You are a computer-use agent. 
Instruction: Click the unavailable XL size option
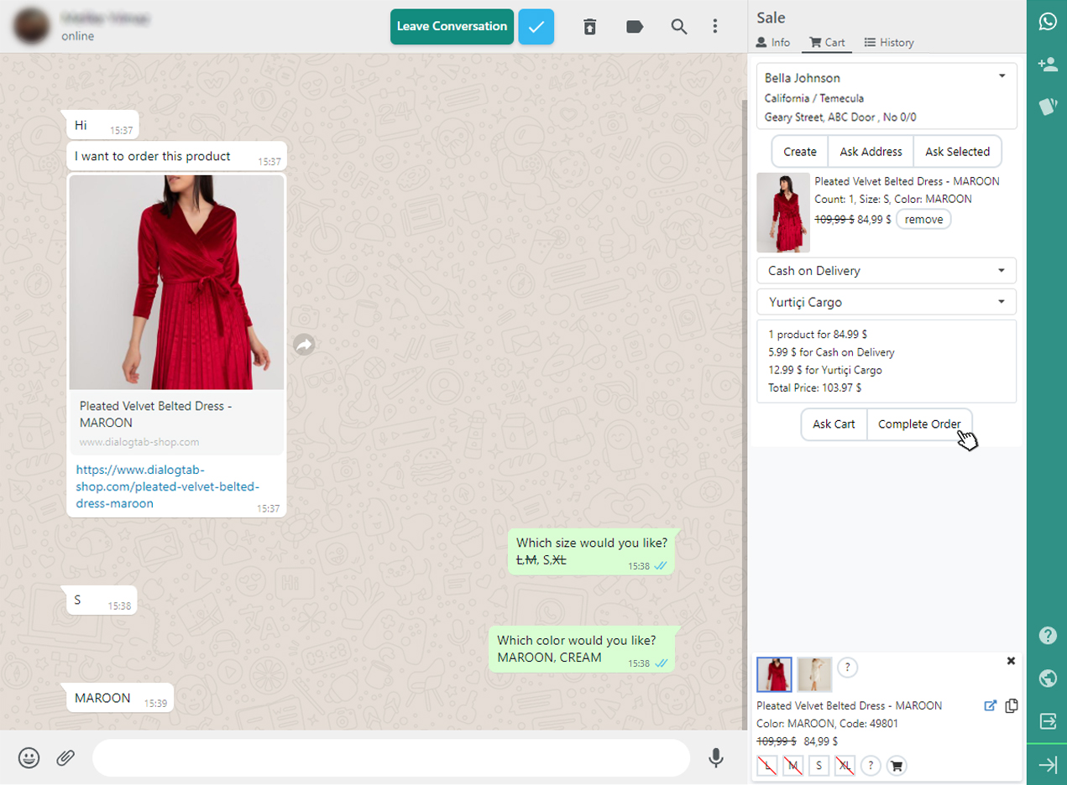coord(845,765)
